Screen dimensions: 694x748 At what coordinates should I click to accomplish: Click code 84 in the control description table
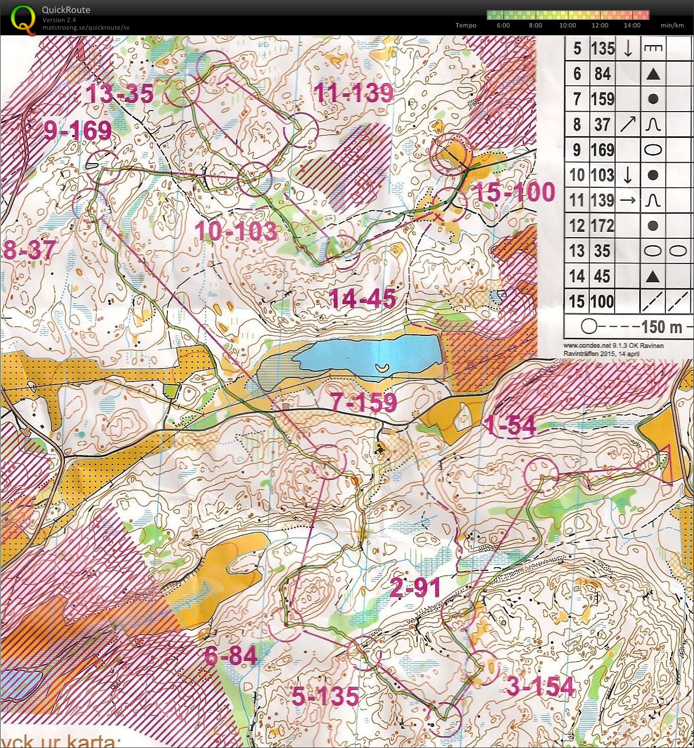tap(603, 74)
